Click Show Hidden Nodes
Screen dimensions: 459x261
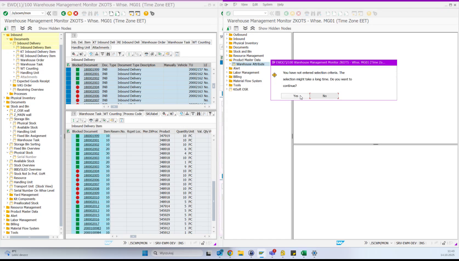(55, 28)
